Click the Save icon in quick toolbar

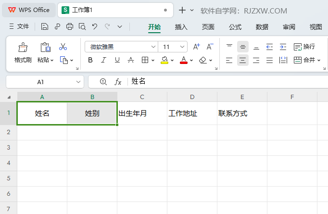click(x=44, y=27)
